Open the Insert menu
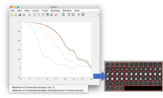This screenshot has width=163, height=98. (36, 11)
